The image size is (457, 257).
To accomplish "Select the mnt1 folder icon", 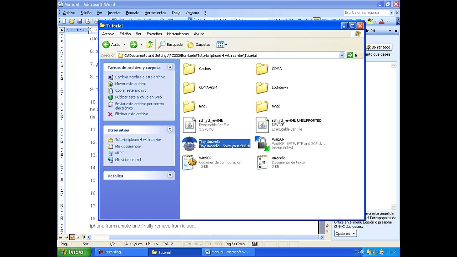I will pos(189,106).
